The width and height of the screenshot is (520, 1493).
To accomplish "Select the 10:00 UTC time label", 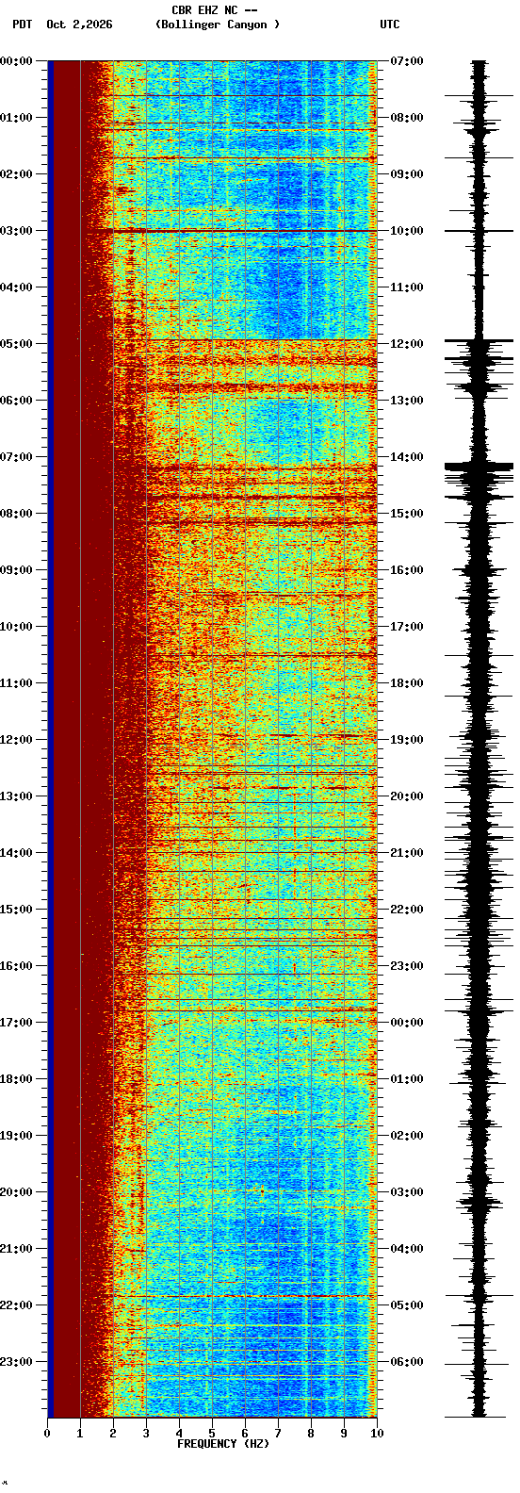I will click(x=407, y=231).
